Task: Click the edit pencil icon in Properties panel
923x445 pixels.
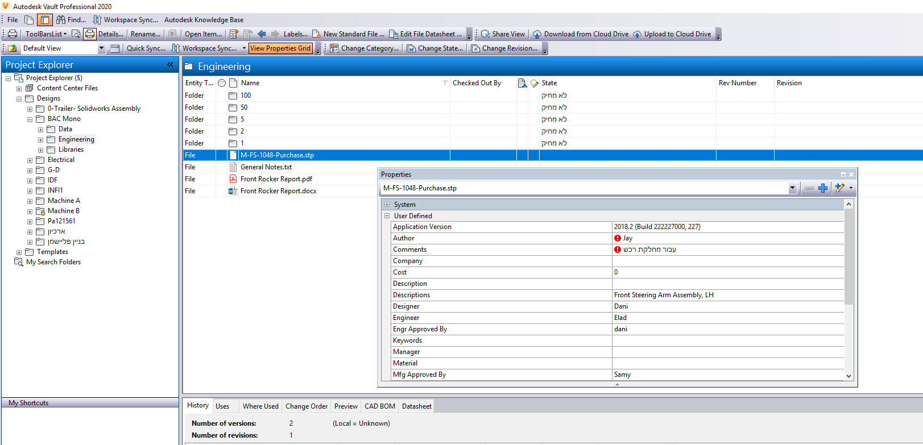Action: coord(840,188)
